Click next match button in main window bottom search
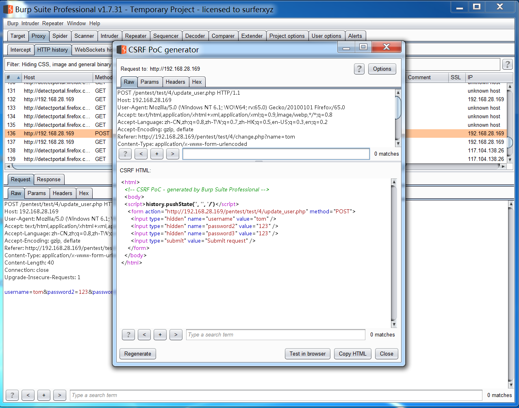 coord(60,395)
